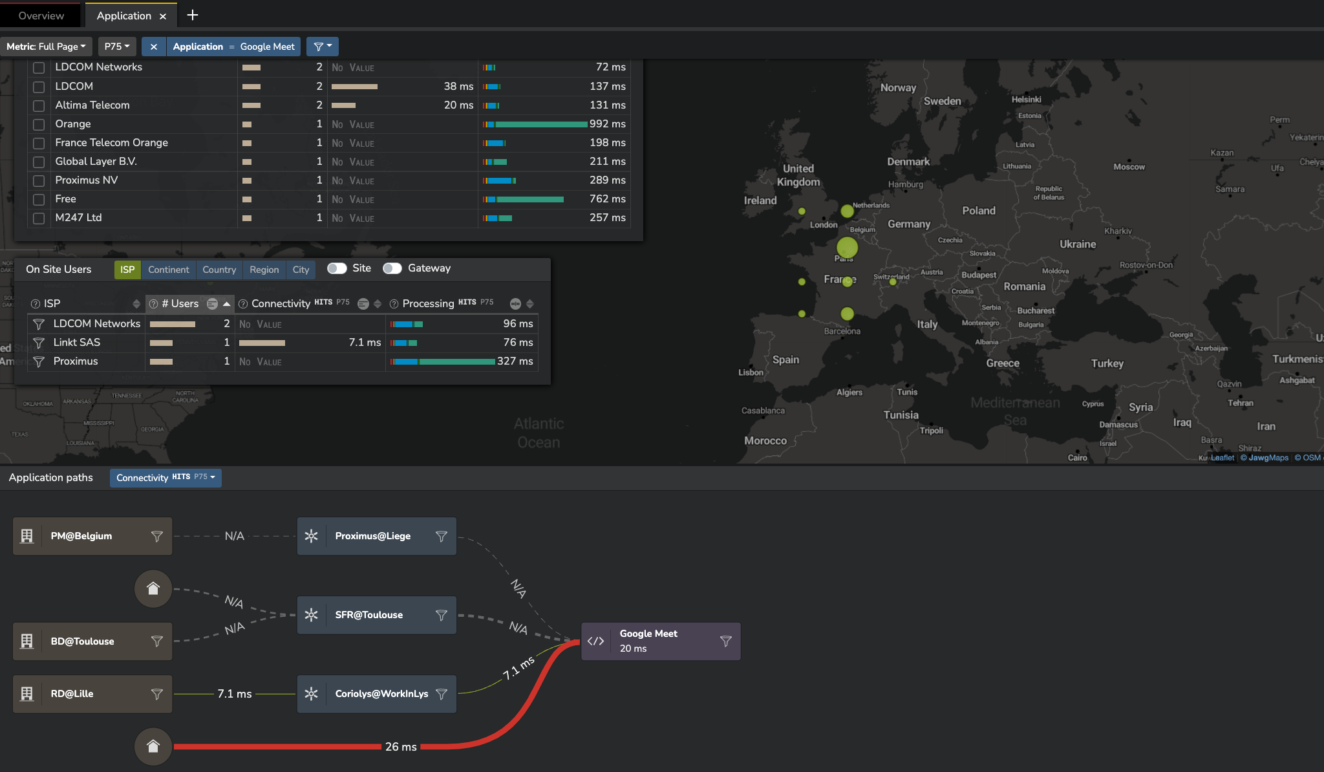The image size is (1324, 772).
Task: Open the P75 percentile dropdown
Action: 116,46
